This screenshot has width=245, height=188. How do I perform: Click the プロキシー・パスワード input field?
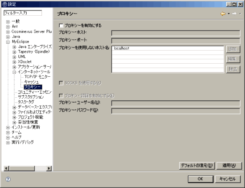coord(176,111)
